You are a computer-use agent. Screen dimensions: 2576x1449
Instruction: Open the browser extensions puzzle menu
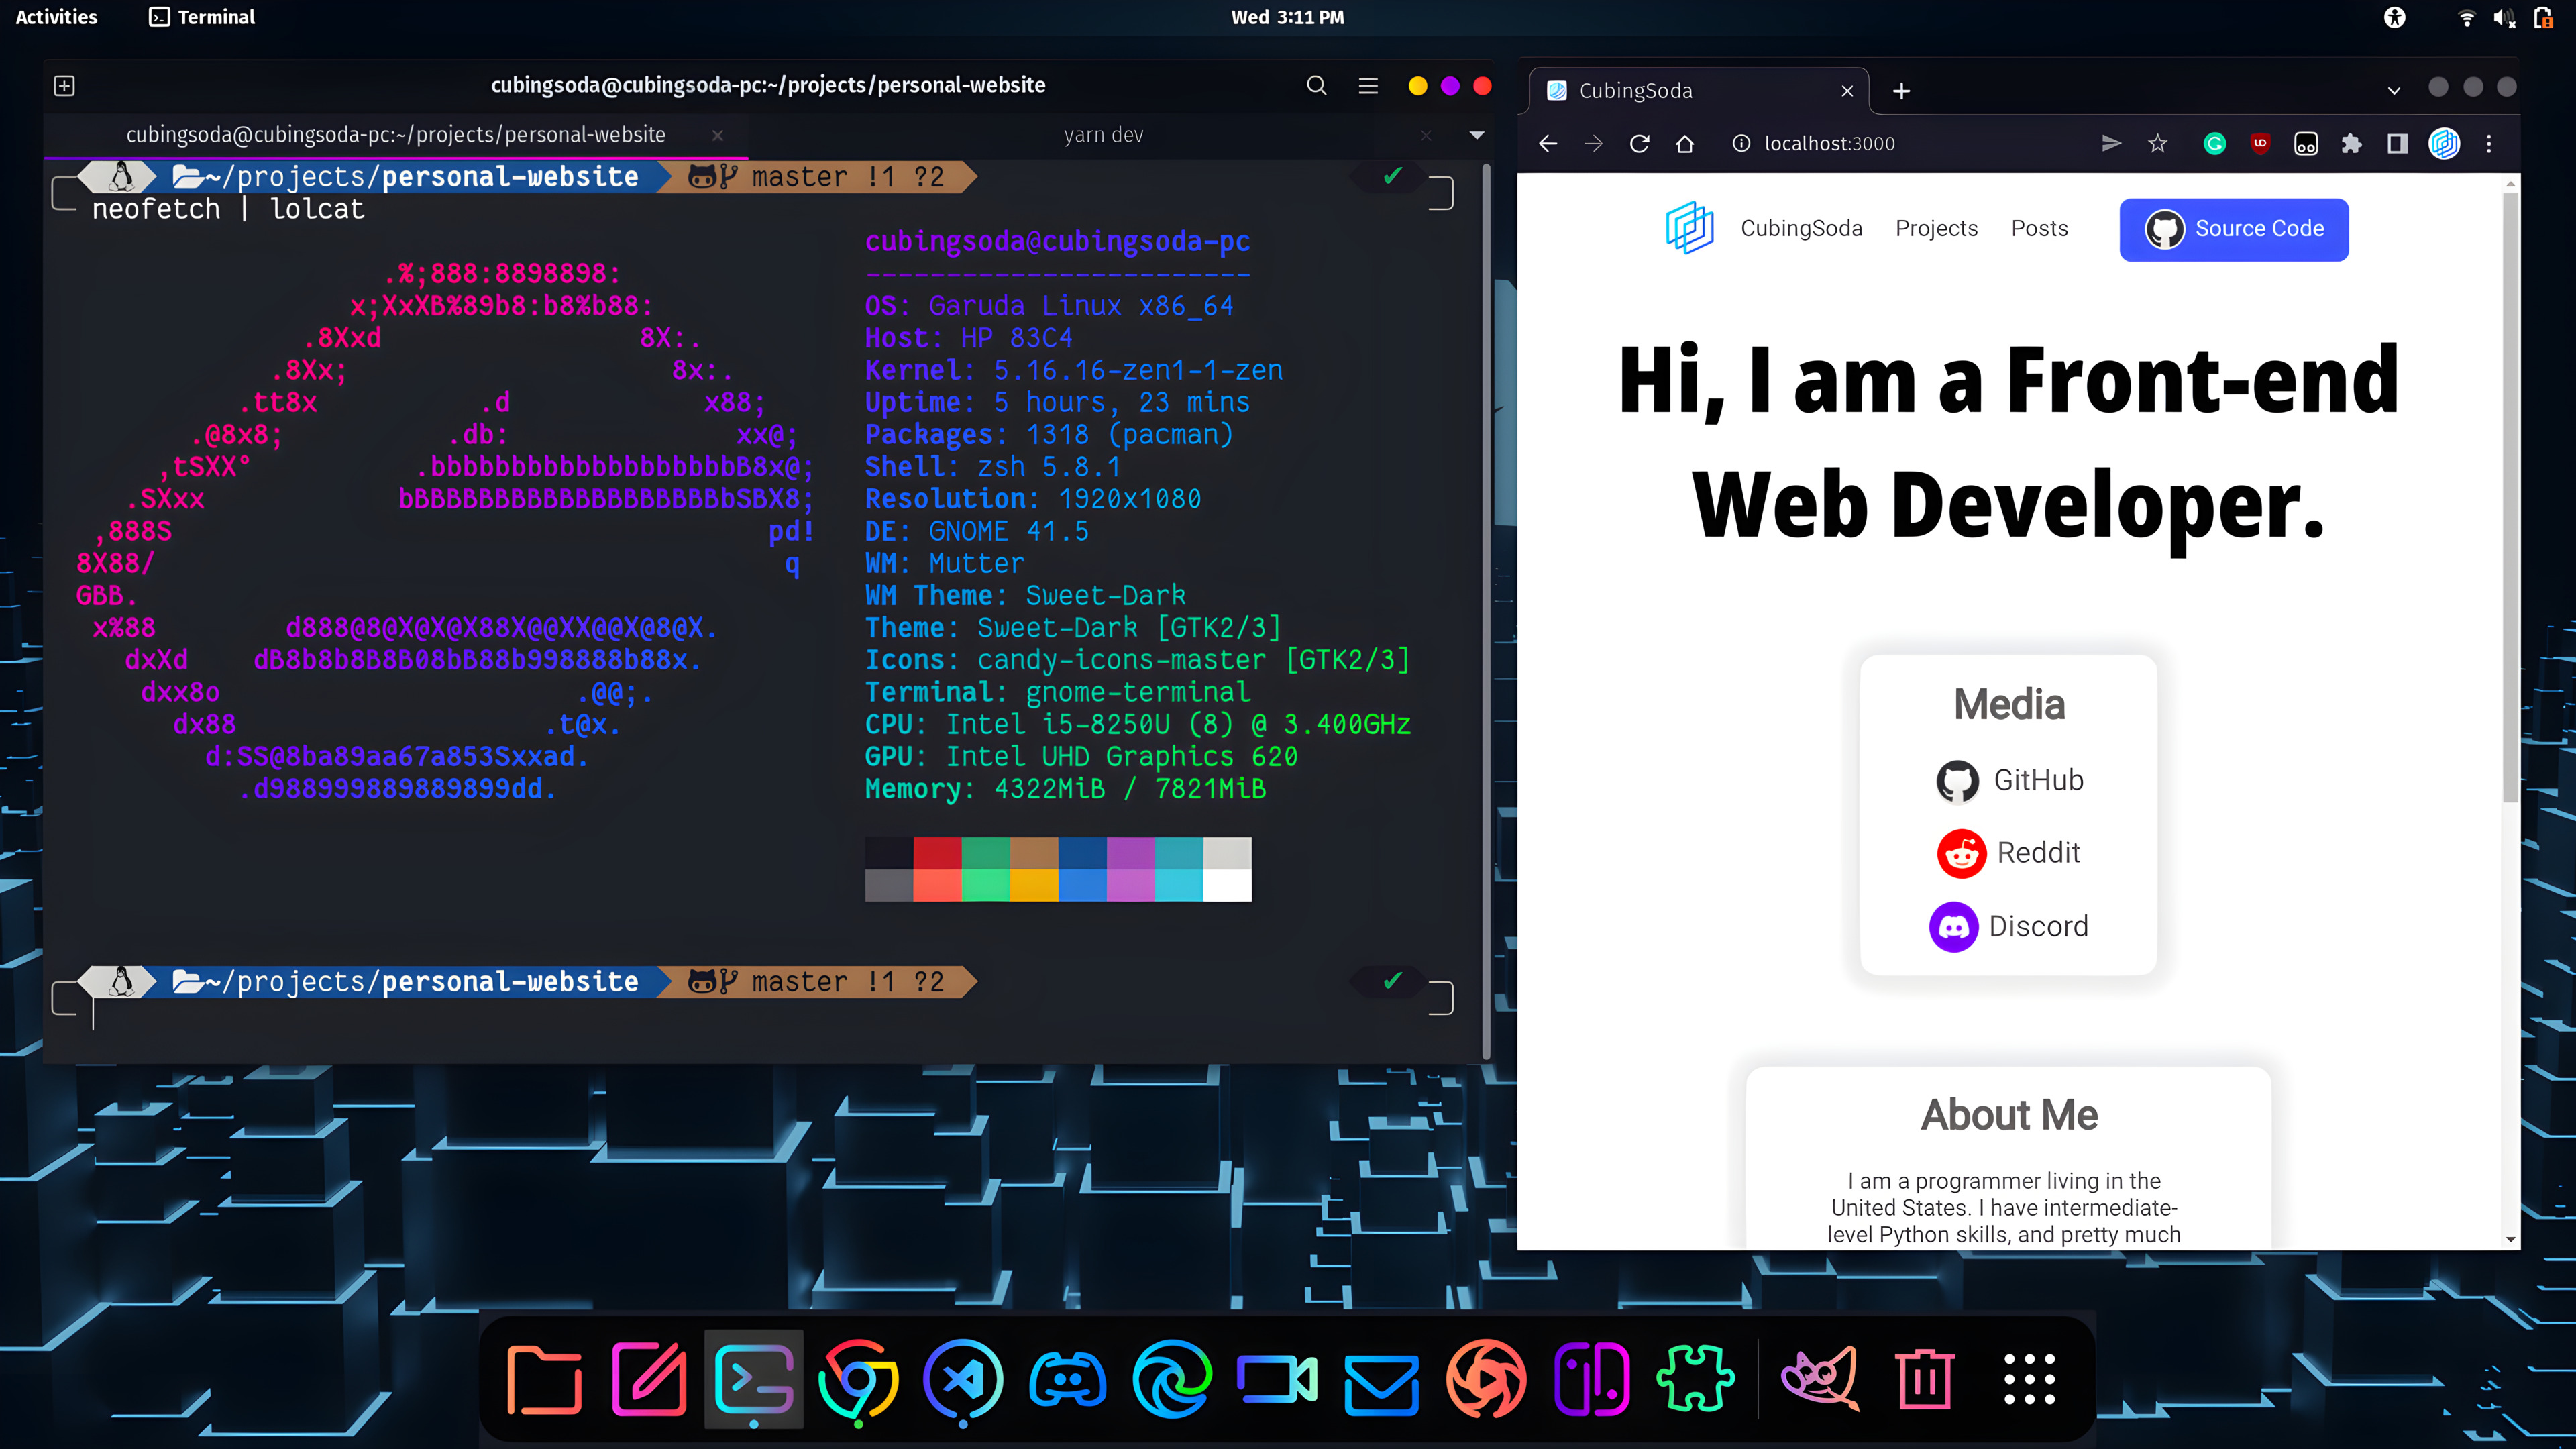pyautogui.click(x=2351, y=144)
